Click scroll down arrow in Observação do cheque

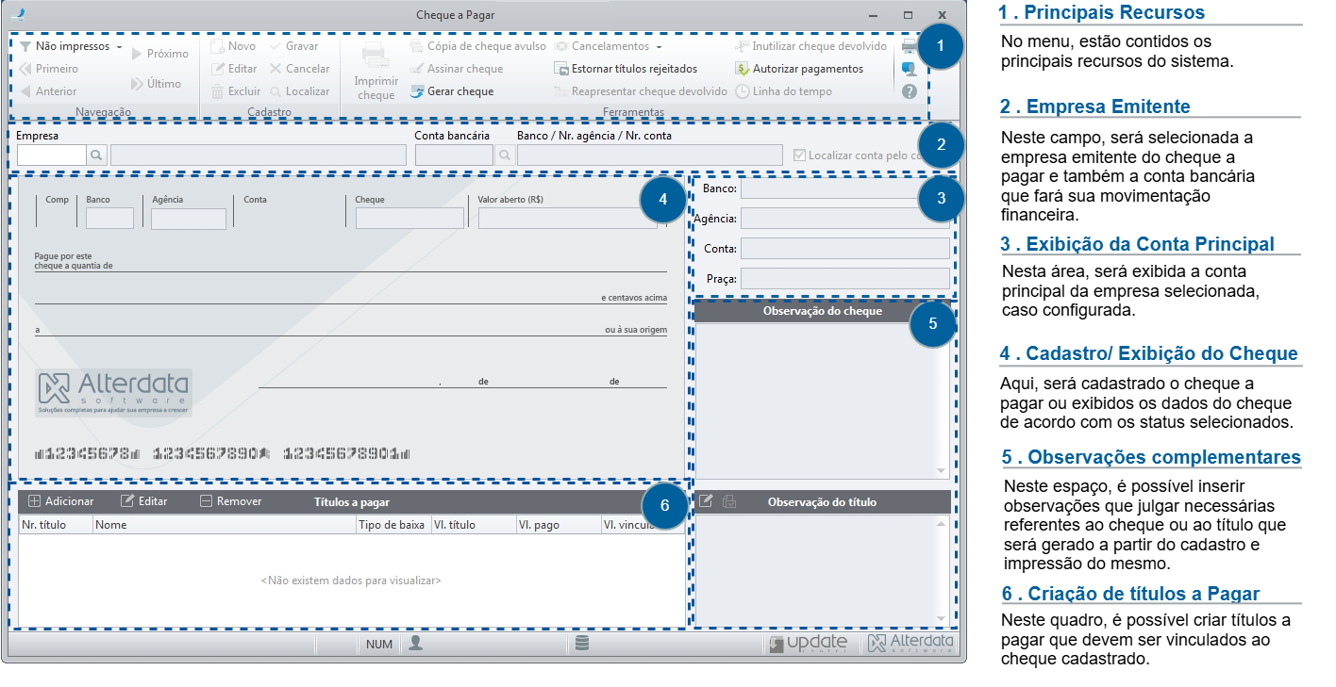point(941,471)
